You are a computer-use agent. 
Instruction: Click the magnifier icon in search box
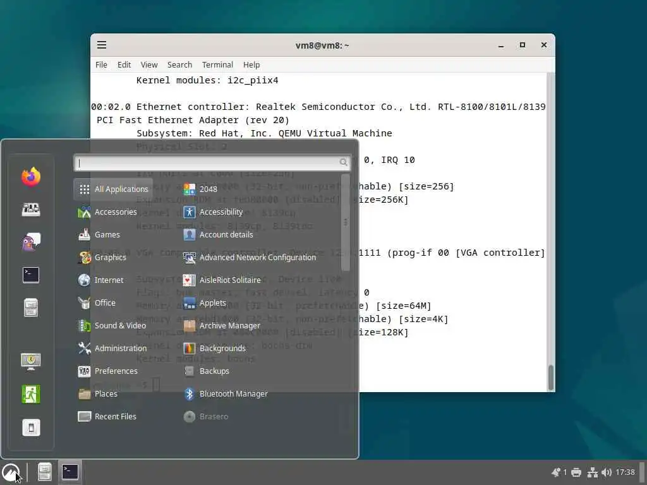(x=343, y=162)
